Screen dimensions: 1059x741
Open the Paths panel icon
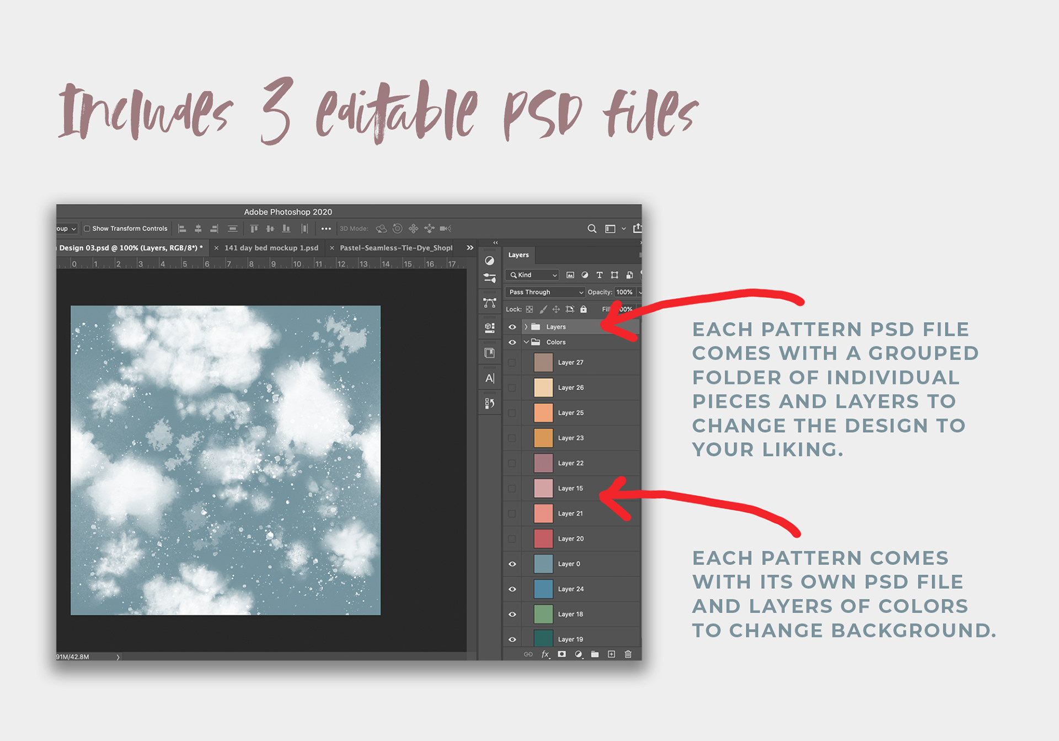tap(489, 303)
